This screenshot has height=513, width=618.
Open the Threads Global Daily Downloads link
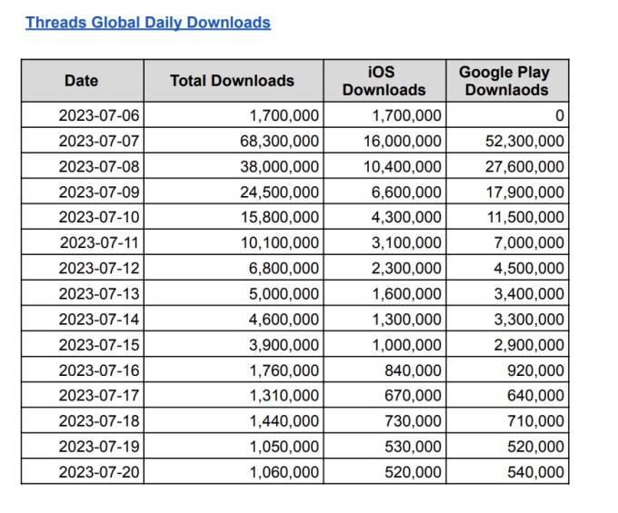(x=147, y=22)
